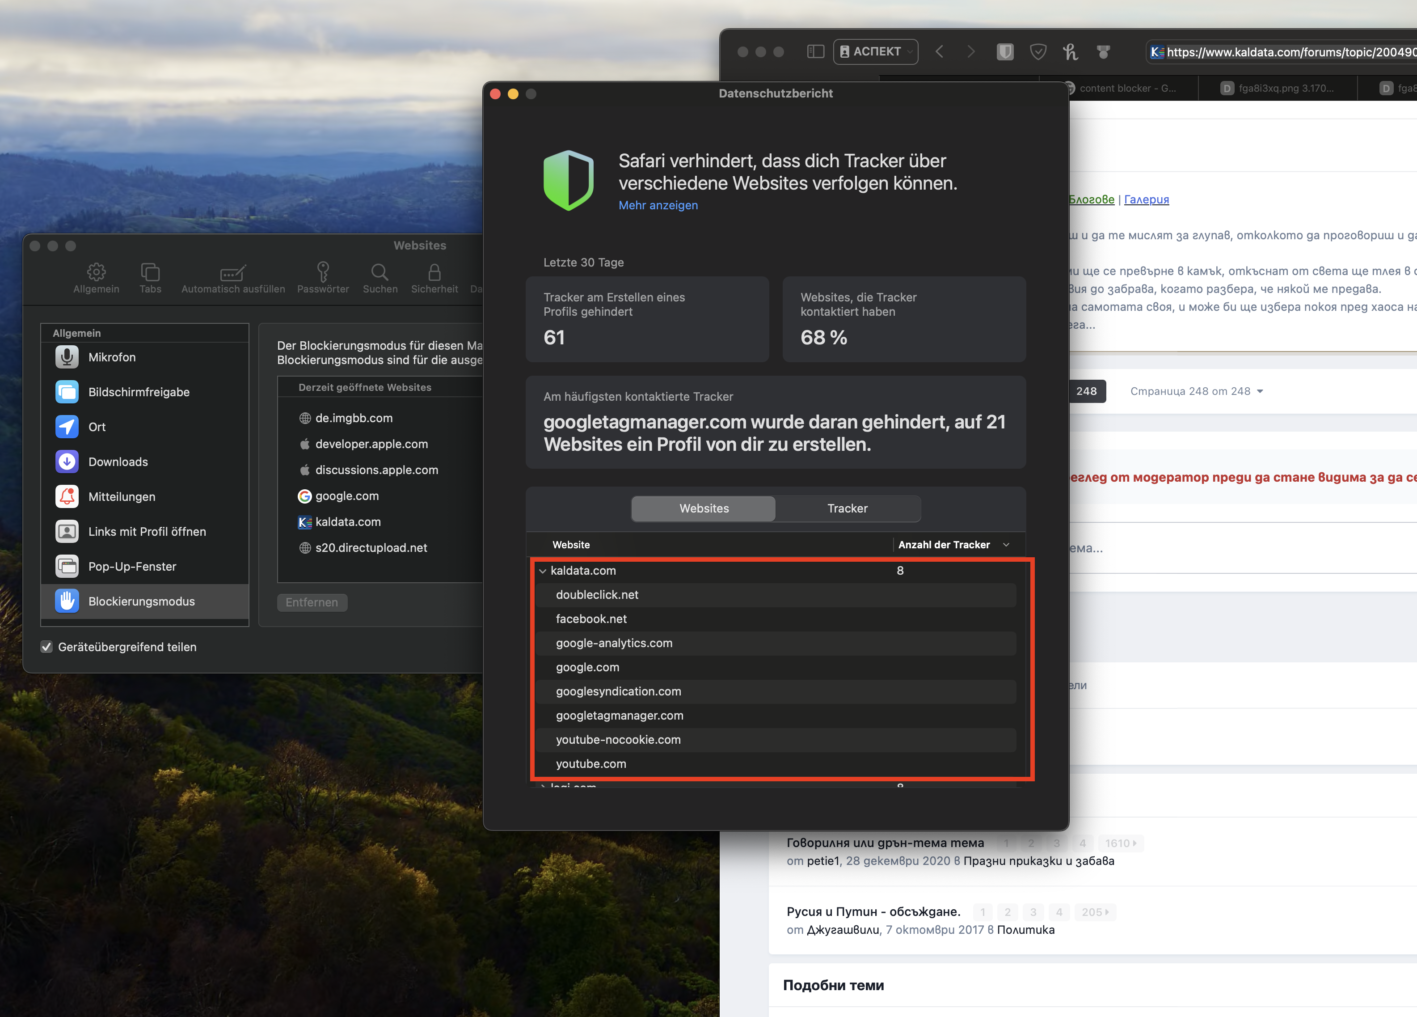Click the Bitwarden shield extension icon

pyautogui.click(x=1005, y=52)
